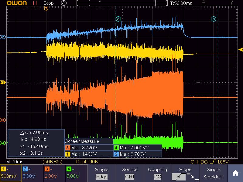Click channel 4 Ma 7.000V? measurement
Screen dimensions: 243x182
tap(138, 148)
